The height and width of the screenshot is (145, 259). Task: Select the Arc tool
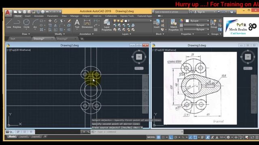click(x=35, y=23)
